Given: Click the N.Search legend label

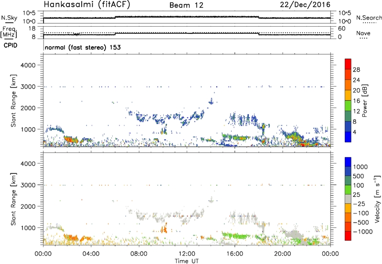Looking at the screenshot, I should click(x=369, y=18).
